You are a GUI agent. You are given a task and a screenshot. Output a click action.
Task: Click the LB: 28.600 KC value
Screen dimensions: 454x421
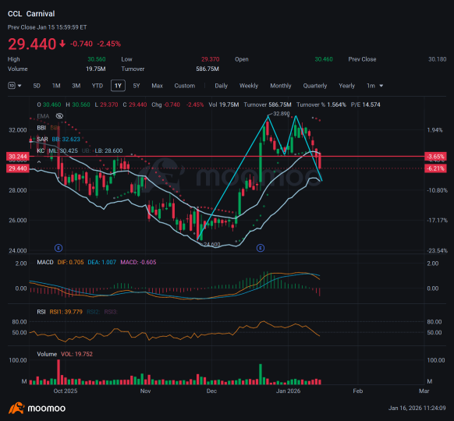(x=109, y=150)
